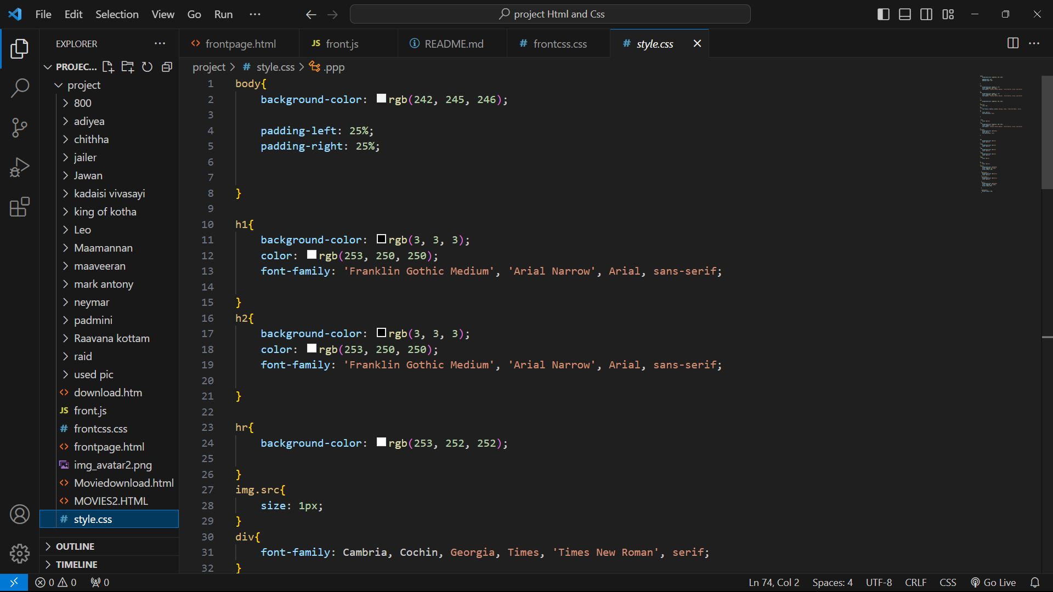Open Source Control panel
This screenshot has height=592, width=1053.
pyautogui.click(x=20, y=128)
